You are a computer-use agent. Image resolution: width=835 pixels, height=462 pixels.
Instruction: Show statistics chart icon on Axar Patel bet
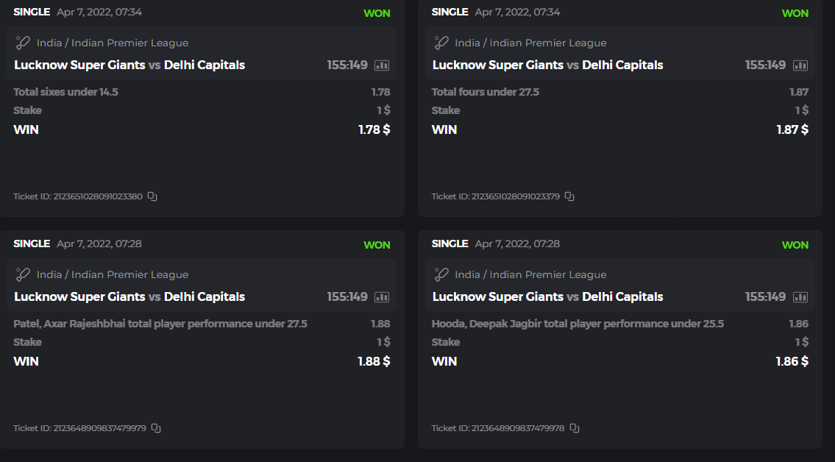[382, 297]
